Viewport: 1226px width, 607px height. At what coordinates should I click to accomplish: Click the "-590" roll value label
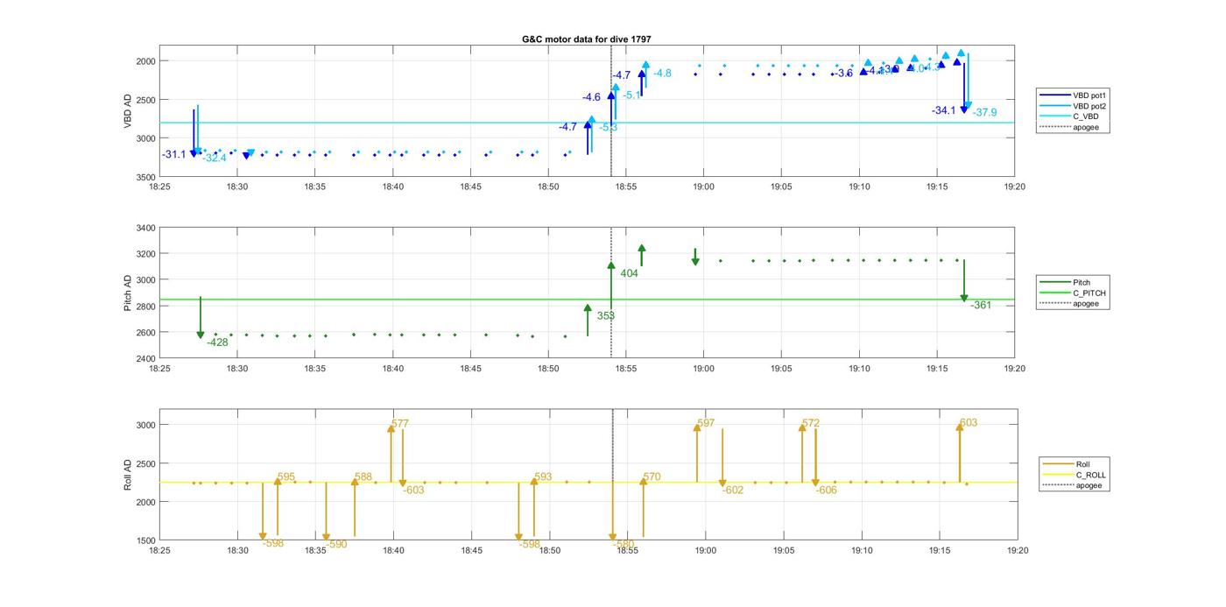tap(336, 544)
